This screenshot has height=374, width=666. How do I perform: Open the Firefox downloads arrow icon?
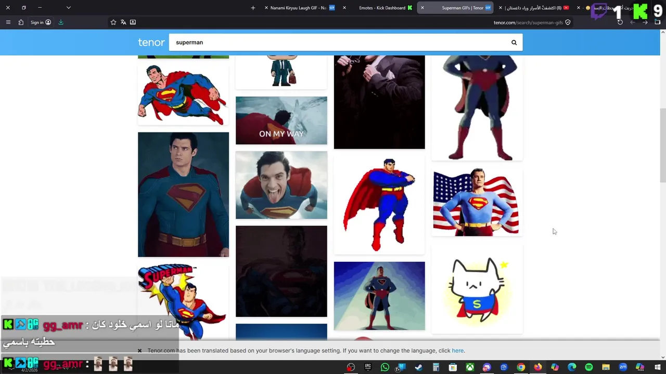pyautogui.click(x=61, y=22)
